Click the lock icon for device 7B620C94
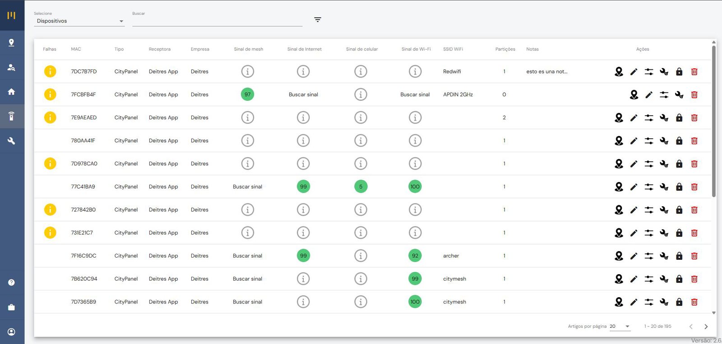Screen dimensions: 722x344 tap(679, 279)
